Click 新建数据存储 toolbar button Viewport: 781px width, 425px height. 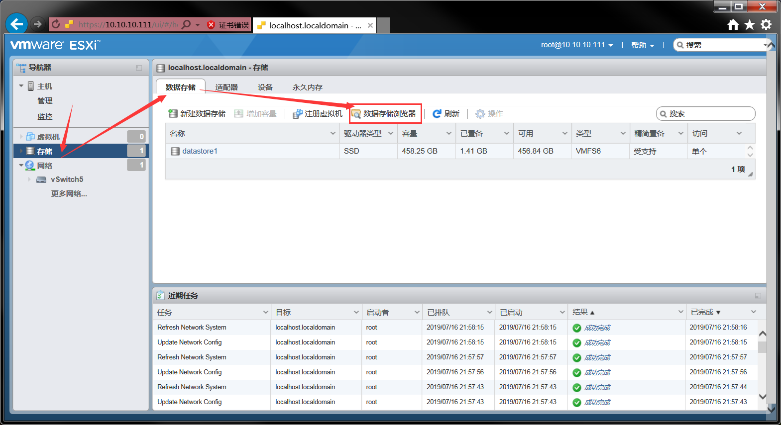[x=197, y=114]
